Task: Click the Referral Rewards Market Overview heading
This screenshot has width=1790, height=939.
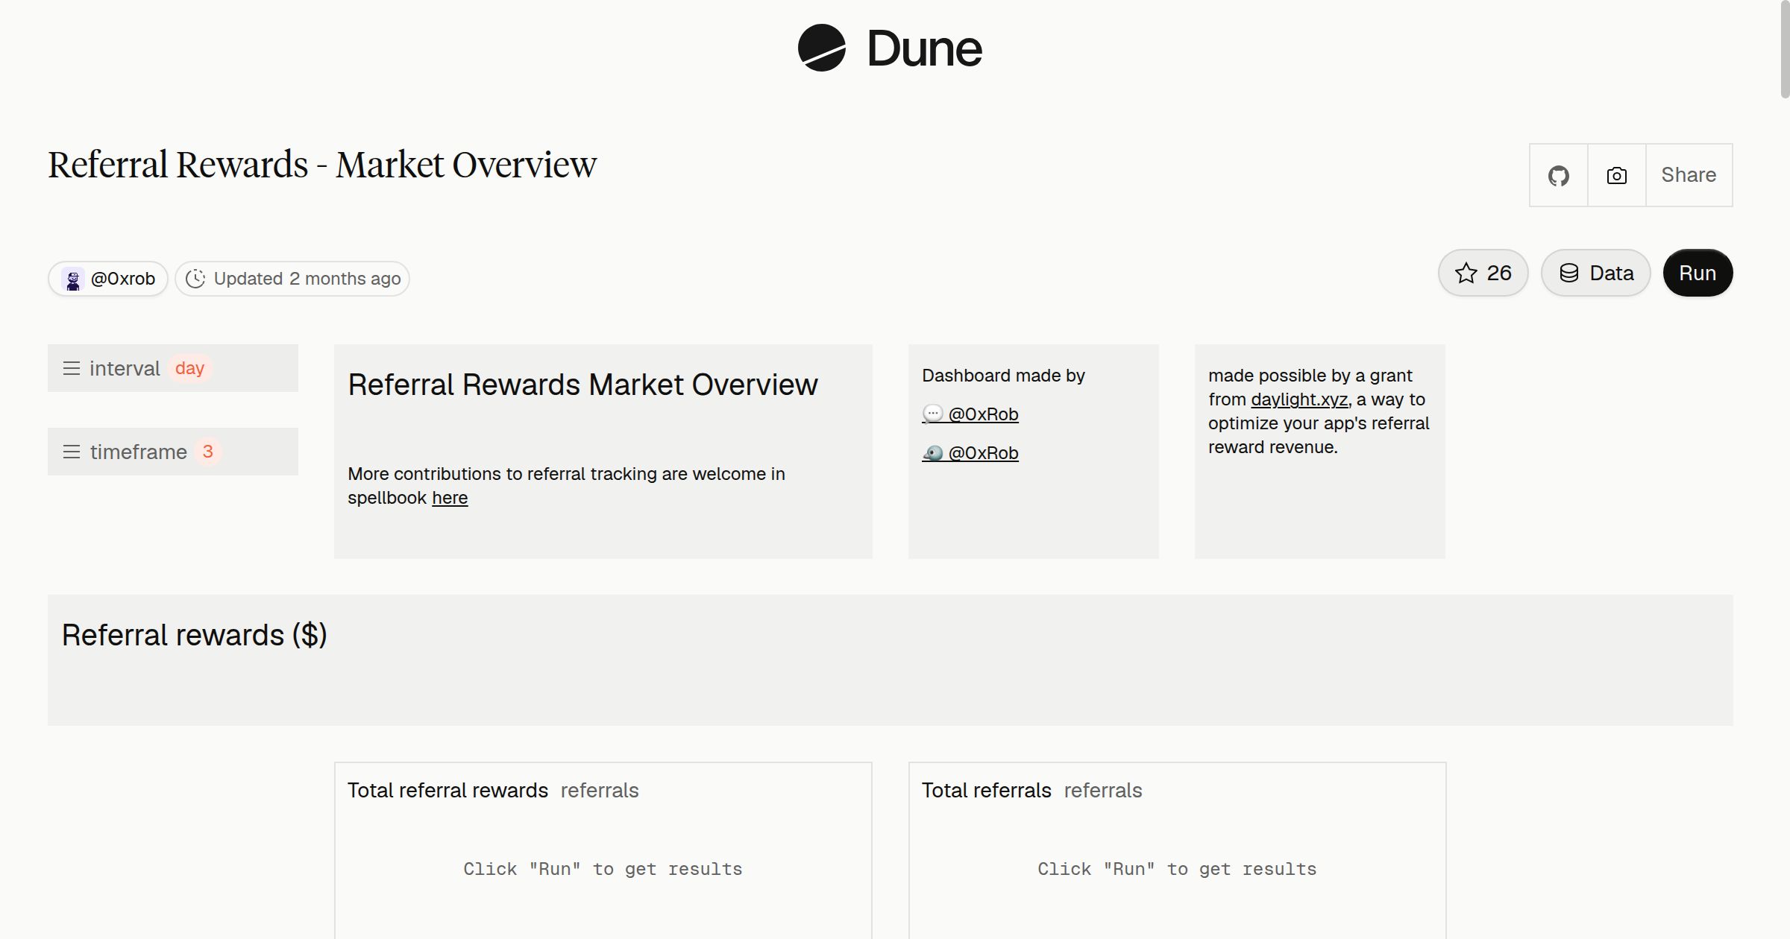Action: [582, 385]
